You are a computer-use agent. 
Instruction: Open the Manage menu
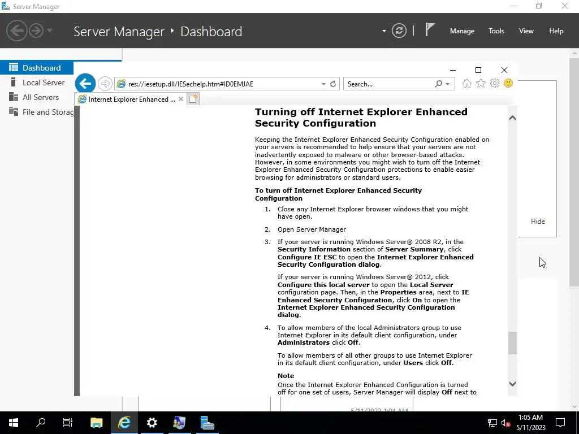(462, 31)
